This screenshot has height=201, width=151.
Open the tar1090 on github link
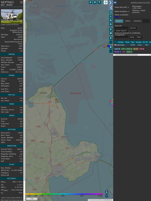click(x=140, y=3)
